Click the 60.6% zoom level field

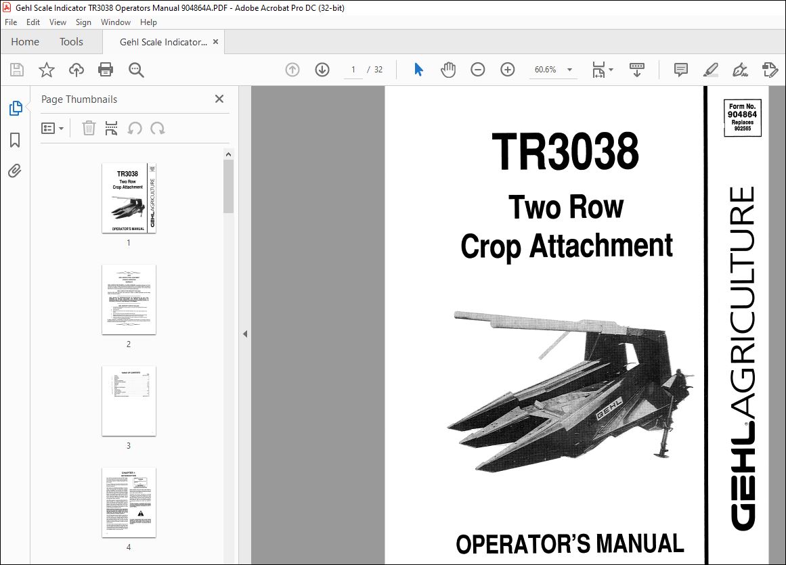click(x=546, y=70)
